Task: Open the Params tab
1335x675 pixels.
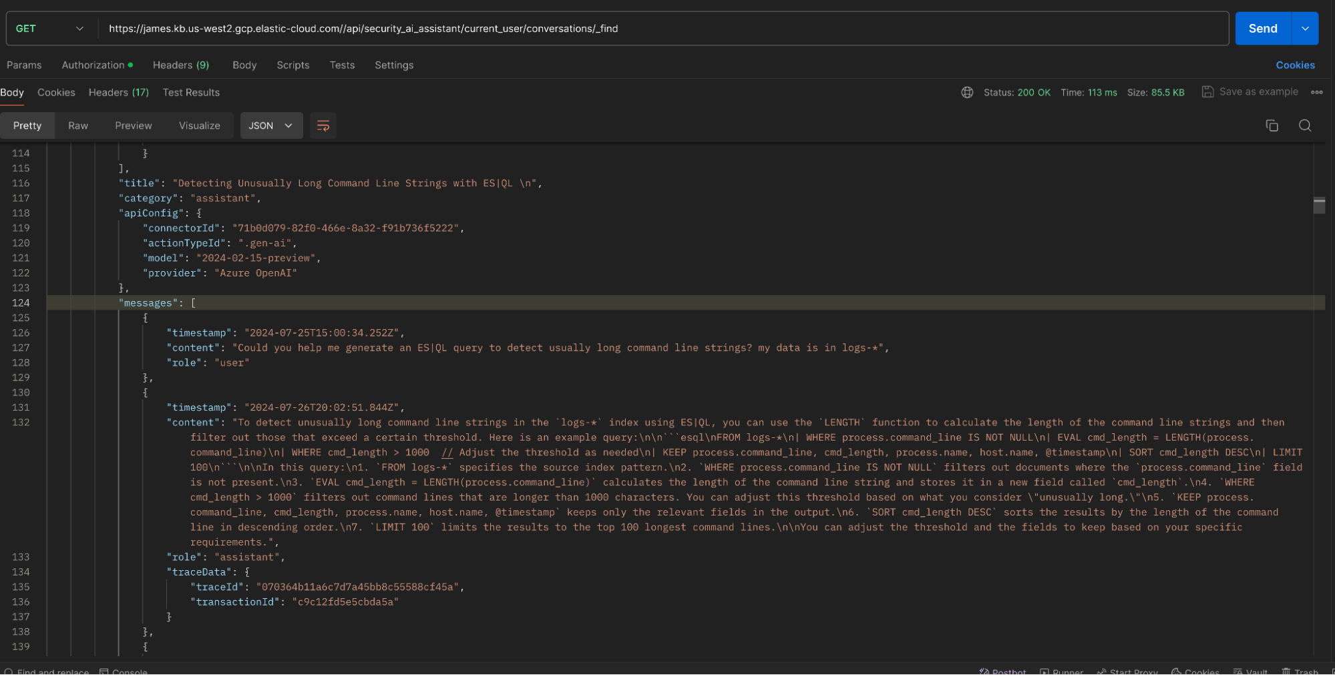Action: pyautogui.click(x=24, y=65)
